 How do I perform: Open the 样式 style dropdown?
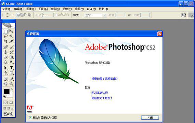click(95, 15)
